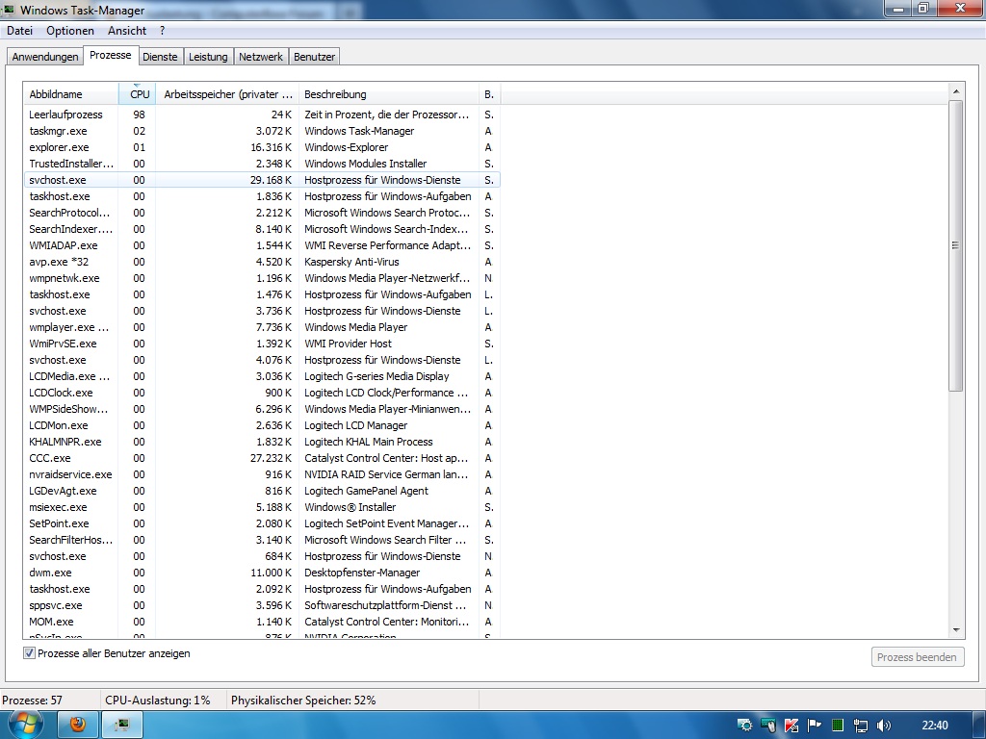Open the Action Center flag icon
Viewport: 986px width, 739px height.
[815, 726]
